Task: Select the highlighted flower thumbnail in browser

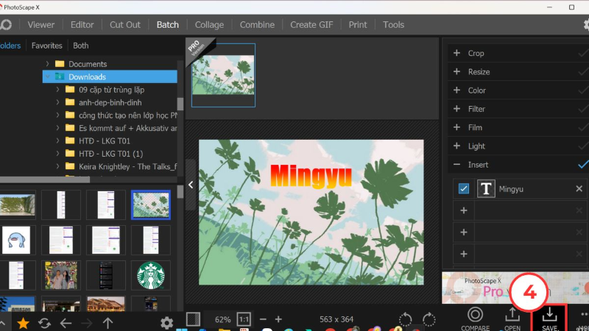Action: (151, 205)
